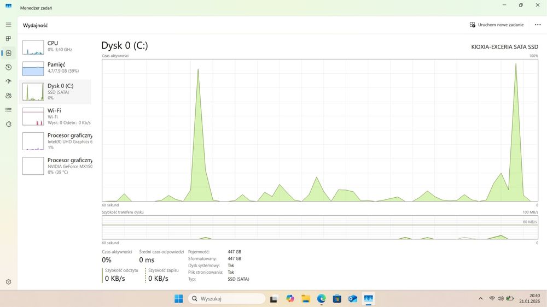Viewport: 547px width, 307px height.
Task: Click the Dysk 0 (C:) heading
Action: 125,45
